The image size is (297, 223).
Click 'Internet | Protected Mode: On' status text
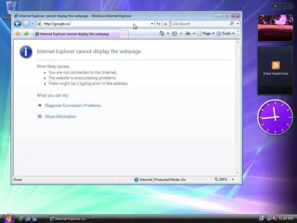pyautogui.click(x=163, y=179)
